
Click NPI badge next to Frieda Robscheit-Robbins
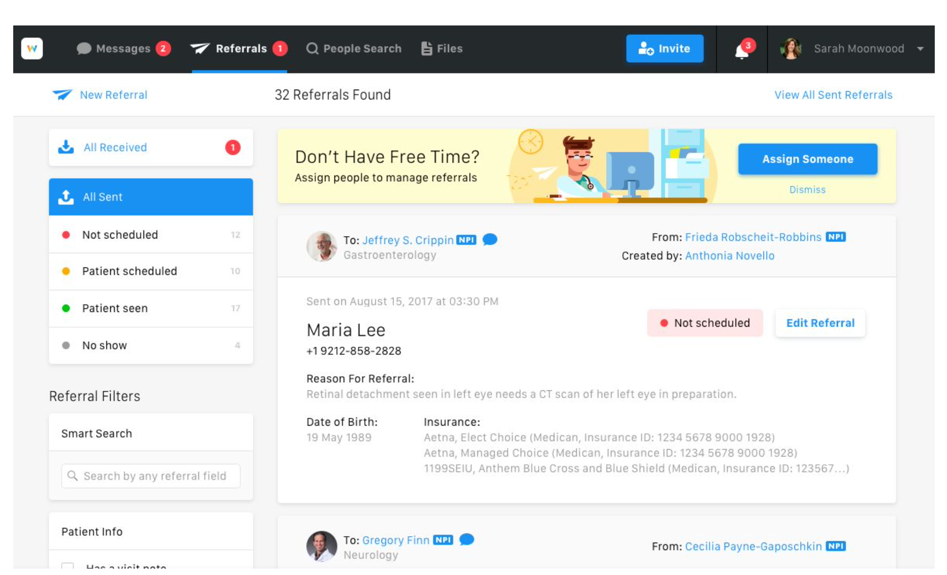click(835, 237)
